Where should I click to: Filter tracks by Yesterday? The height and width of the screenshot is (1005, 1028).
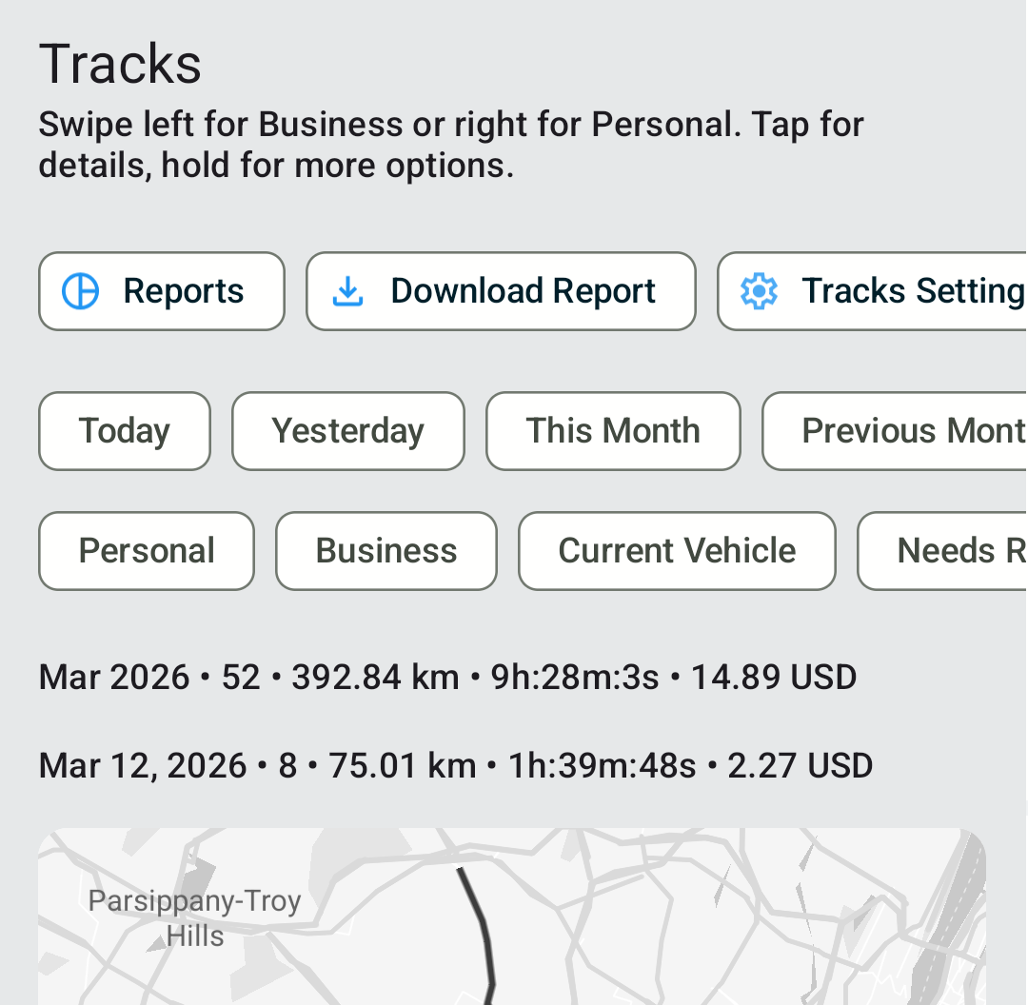click(x=347, y=431)
